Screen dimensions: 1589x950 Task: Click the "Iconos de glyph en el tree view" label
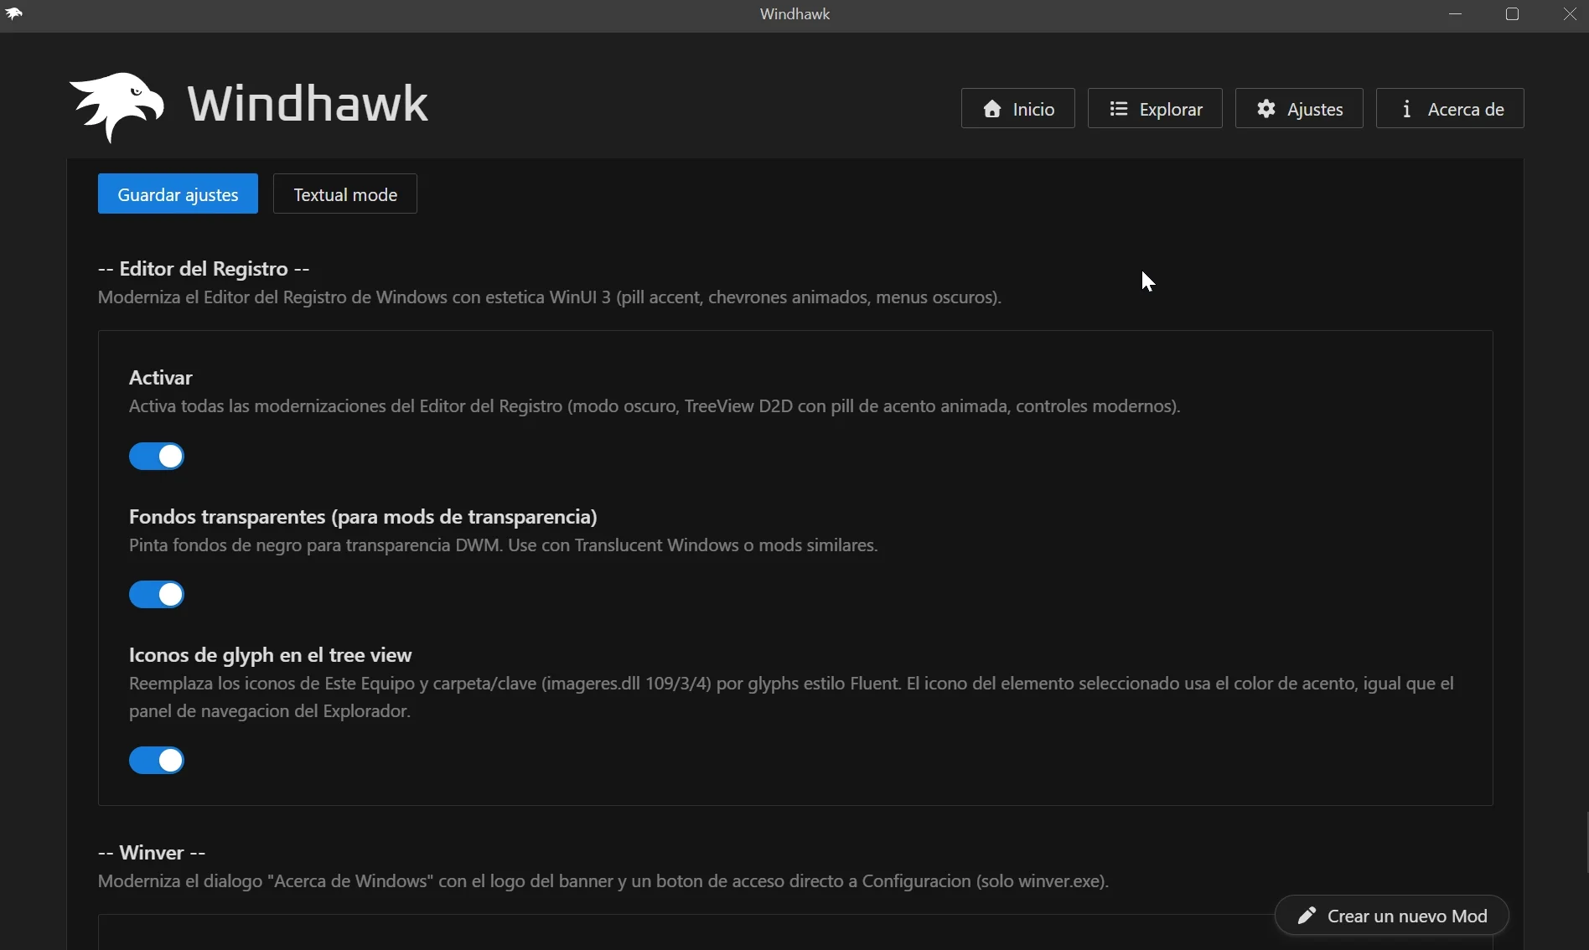pos(271,655)
